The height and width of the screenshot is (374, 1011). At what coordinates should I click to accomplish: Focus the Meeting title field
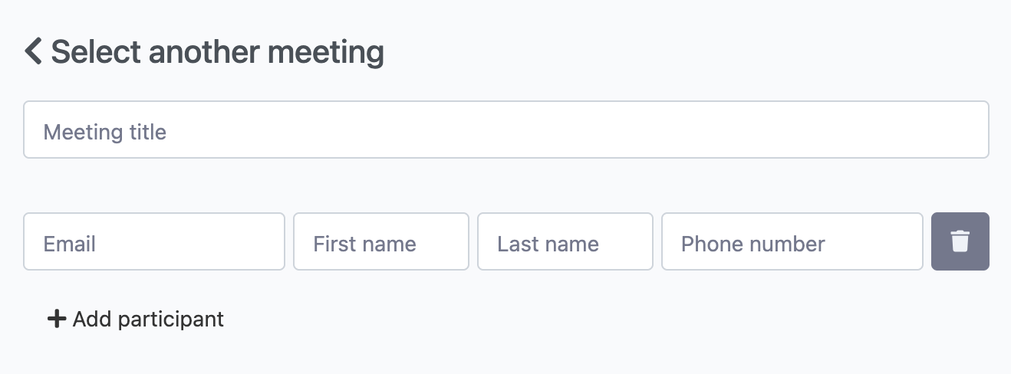point(505,130)
